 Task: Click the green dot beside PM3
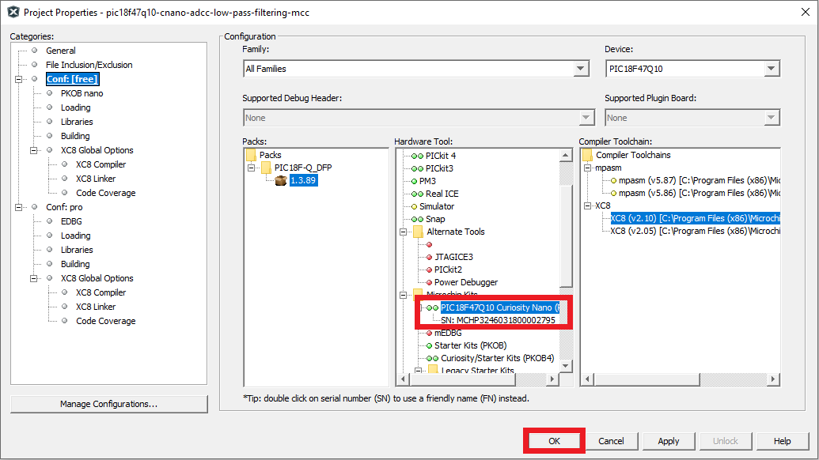click(x=414, y=181)
